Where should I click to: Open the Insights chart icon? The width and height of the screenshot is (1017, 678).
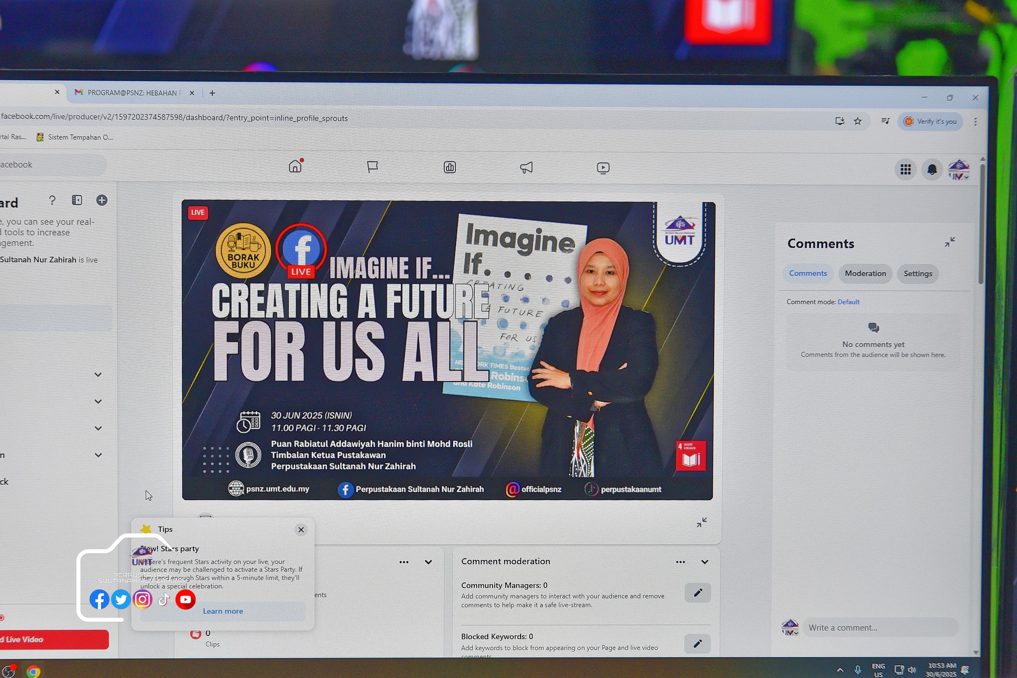450,167
